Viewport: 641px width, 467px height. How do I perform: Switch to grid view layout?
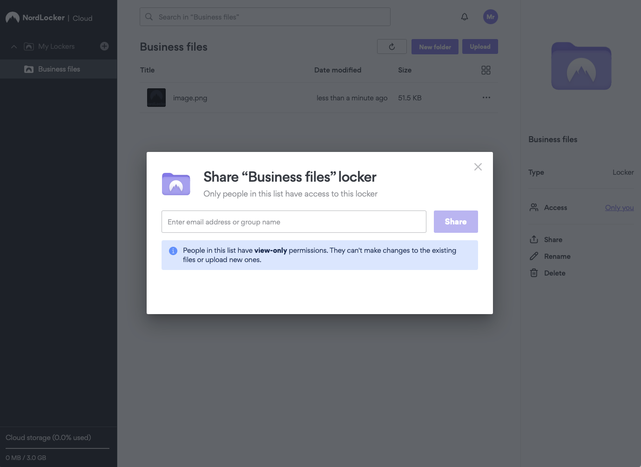pos(486,70)
